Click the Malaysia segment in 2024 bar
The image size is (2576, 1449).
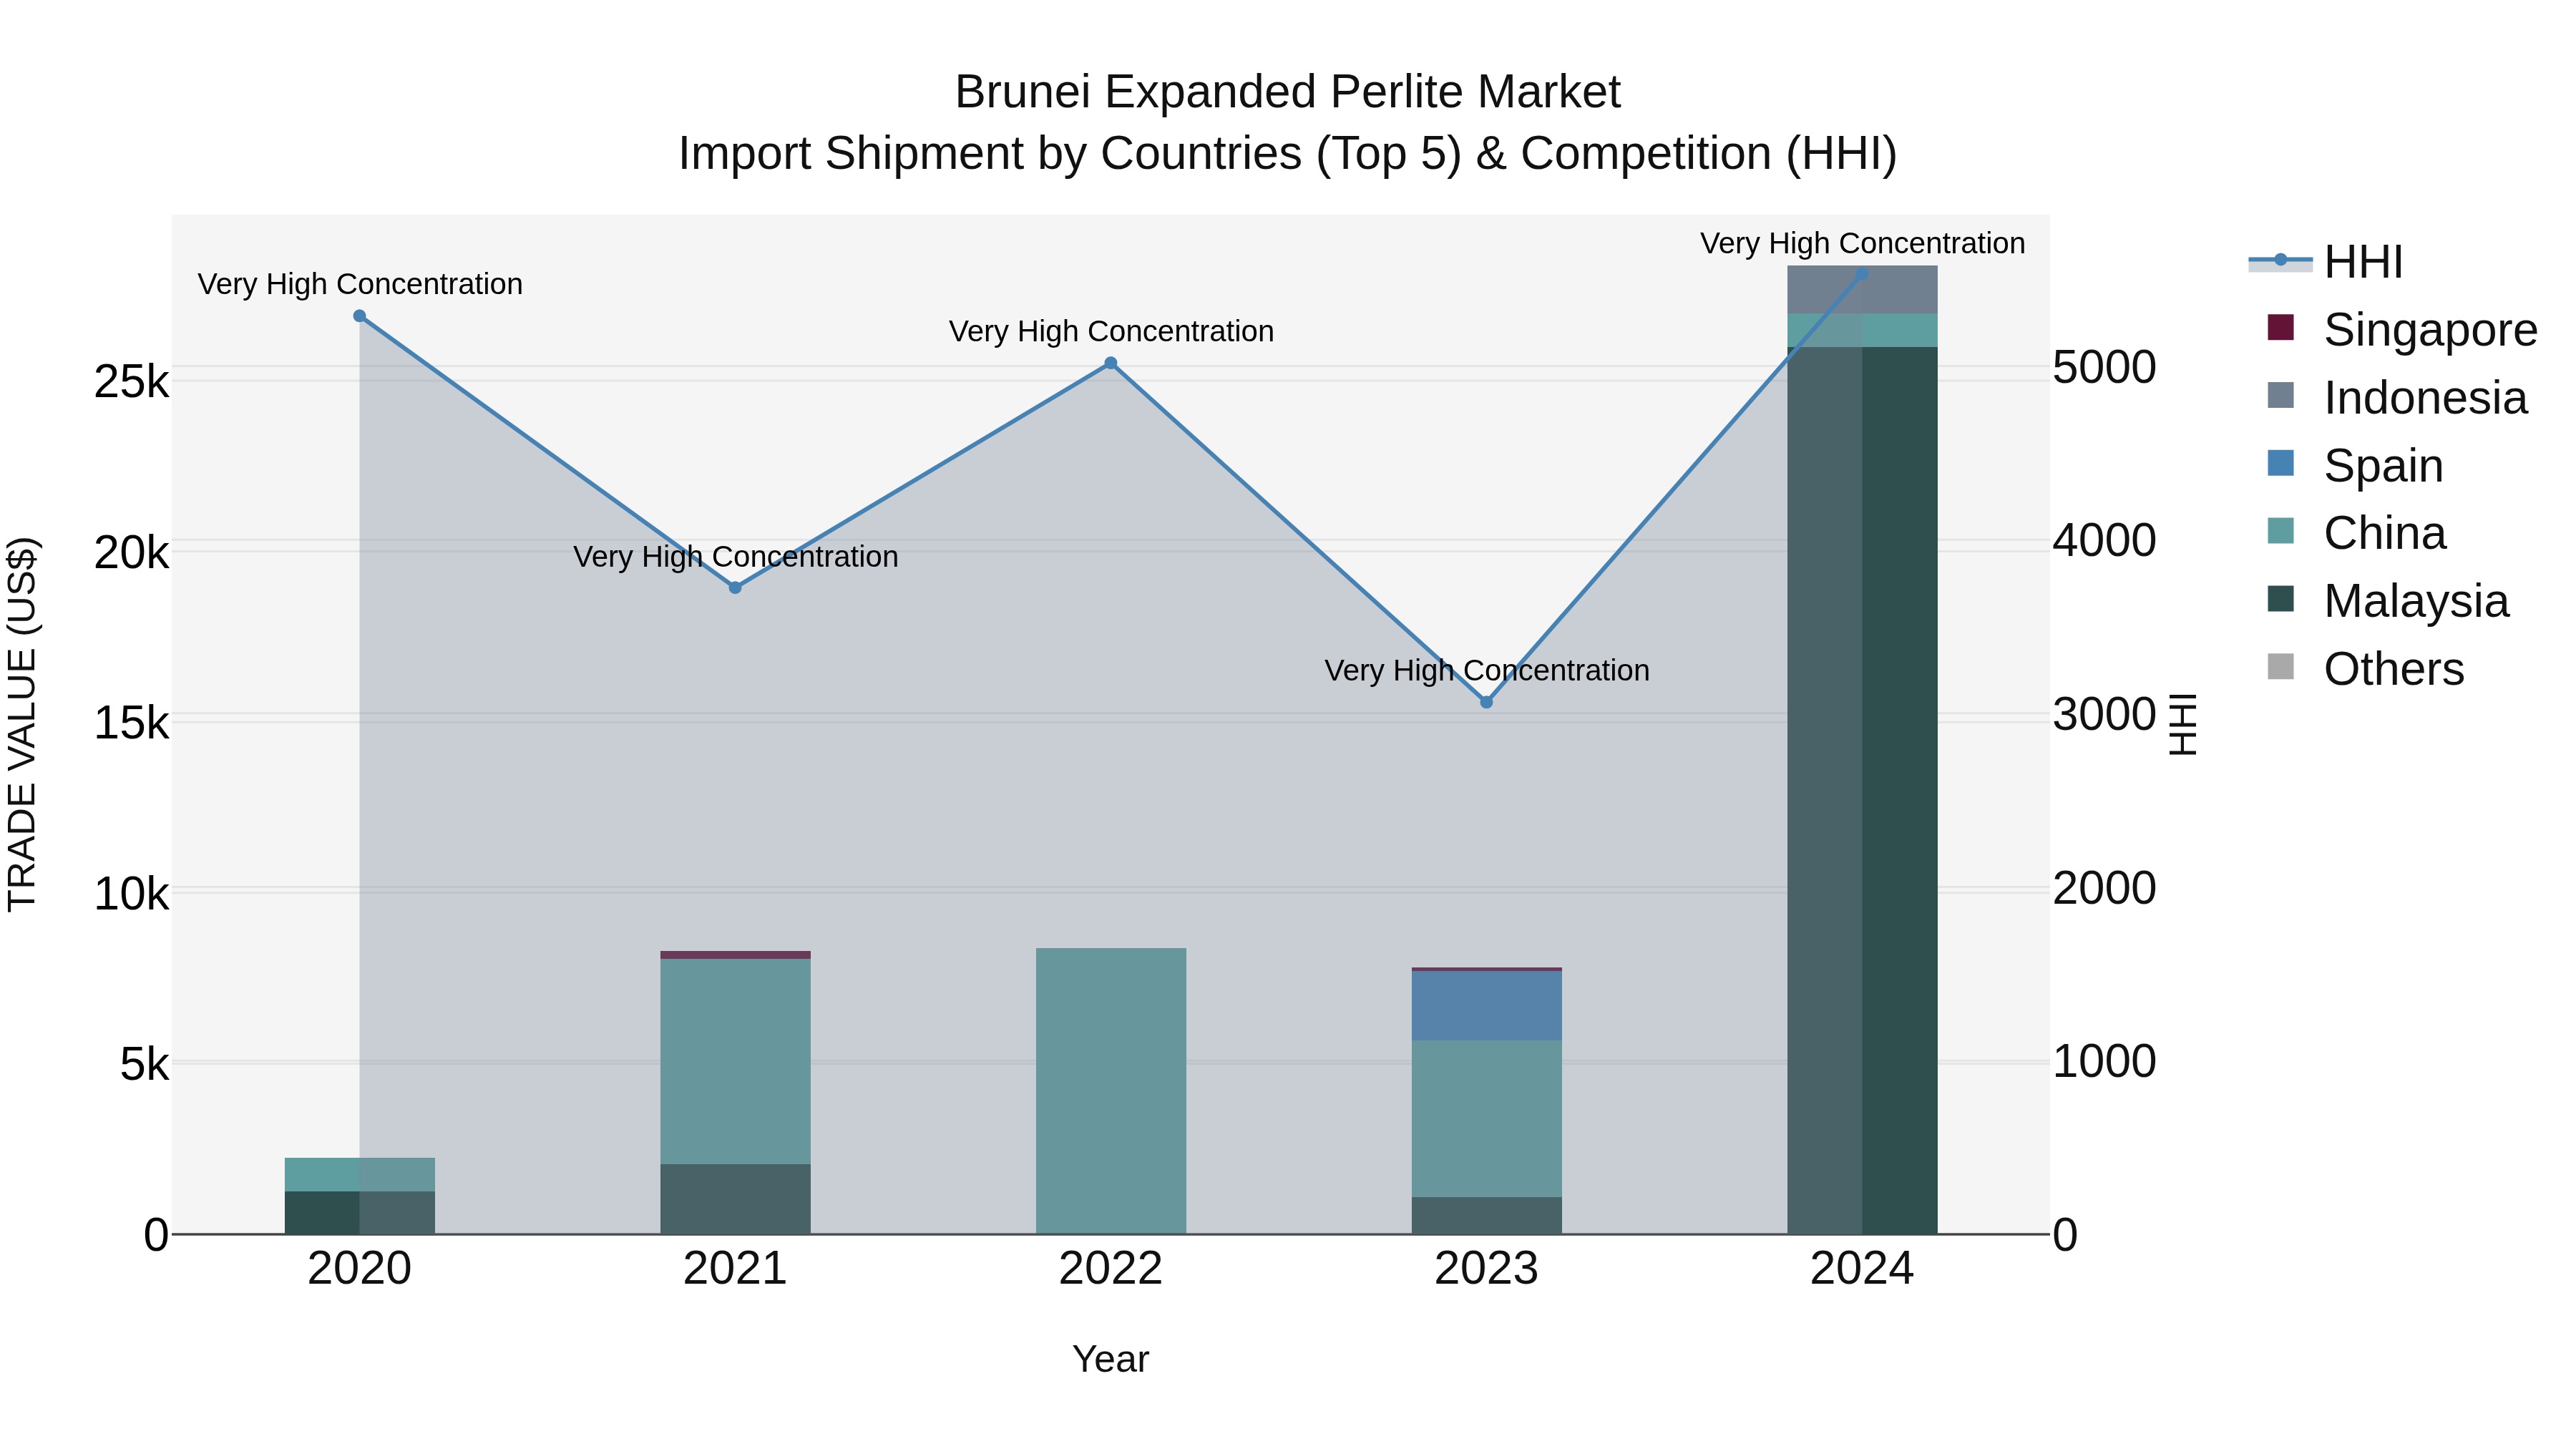1862,790
